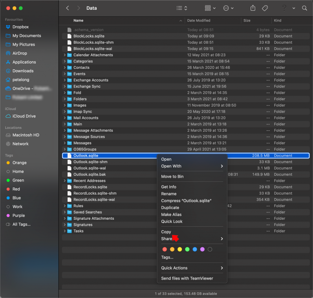This screenshot has width=313, height=298.
Task: Open the Open With submenu
Action: (192, 166)
